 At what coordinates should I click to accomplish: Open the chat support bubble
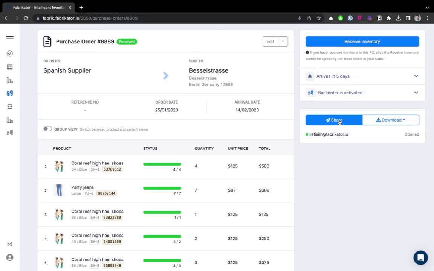[x=420, y=257]
